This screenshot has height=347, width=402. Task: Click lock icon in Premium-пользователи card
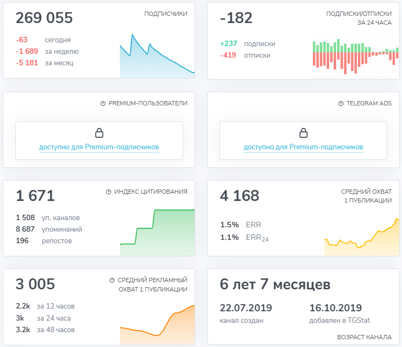(x=99, y=133)
